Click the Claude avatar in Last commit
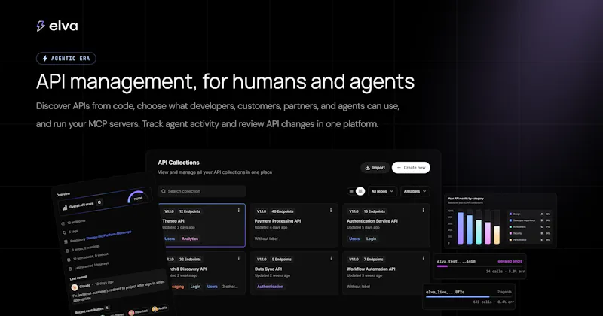The height and width of the screenshot is (316, 603). click(x=74, y=287)
